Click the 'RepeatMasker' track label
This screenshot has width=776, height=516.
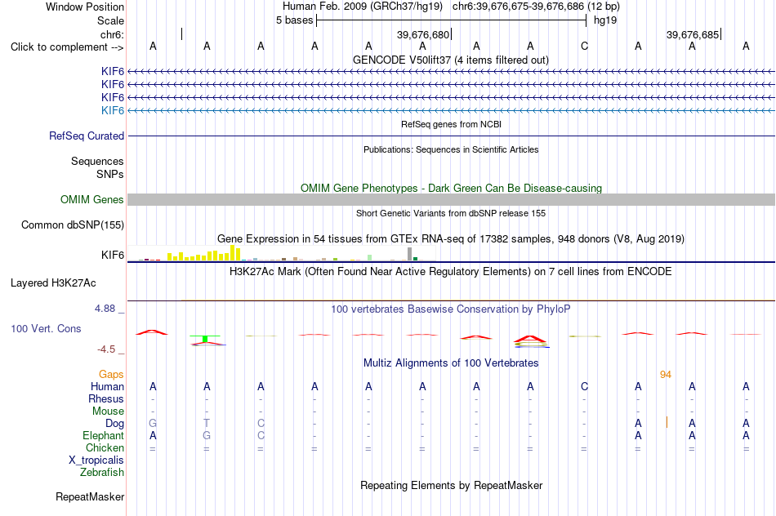tap(90, 496)
